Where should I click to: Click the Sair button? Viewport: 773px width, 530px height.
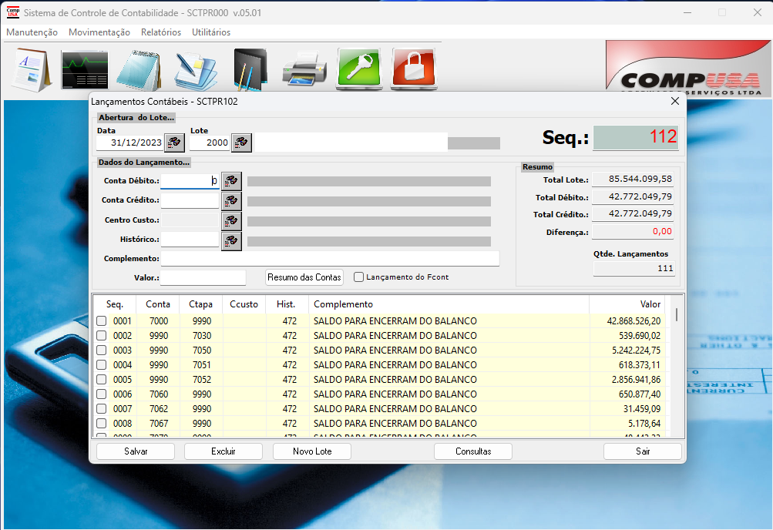click(x=643, y=451)
